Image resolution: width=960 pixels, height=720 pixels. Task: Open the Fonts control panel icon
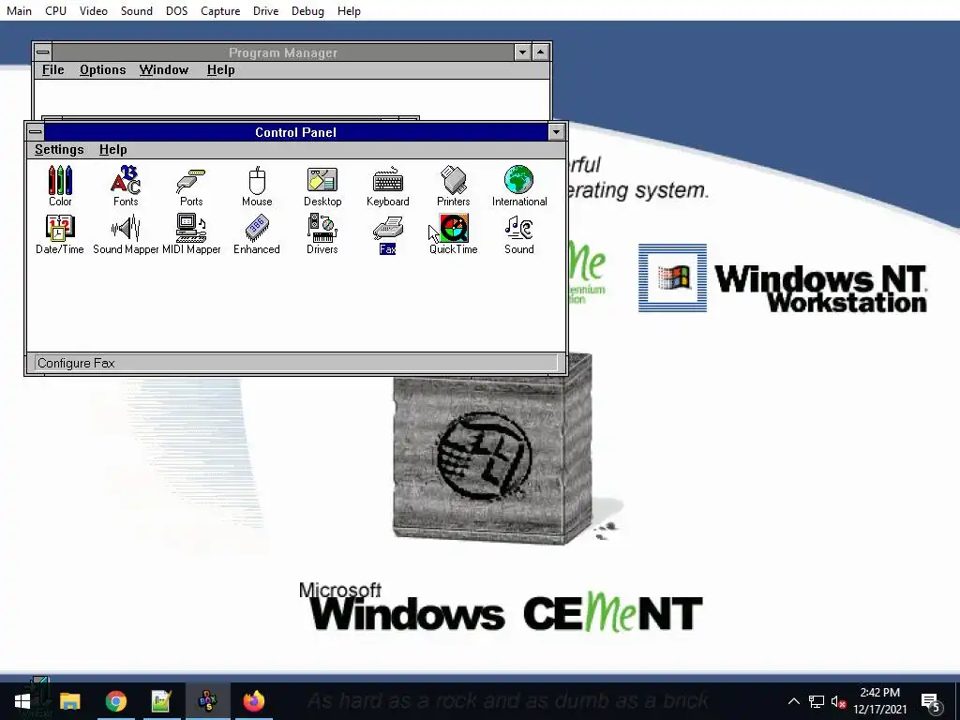[x=126, y=186]
